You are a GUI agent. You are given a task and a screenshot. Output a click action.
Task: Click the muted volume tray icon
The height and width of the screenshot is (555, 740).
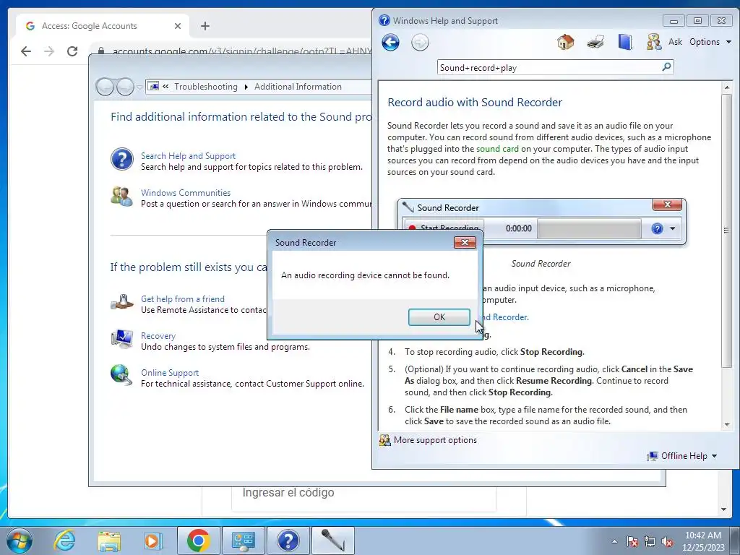coord(667,541)
